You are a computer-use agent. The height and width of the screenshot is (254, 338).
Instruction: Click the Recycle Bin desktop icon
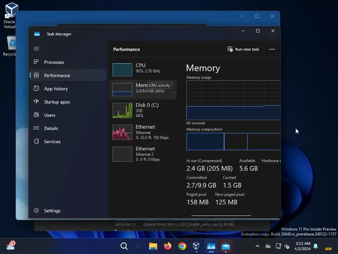coord(10,46)
